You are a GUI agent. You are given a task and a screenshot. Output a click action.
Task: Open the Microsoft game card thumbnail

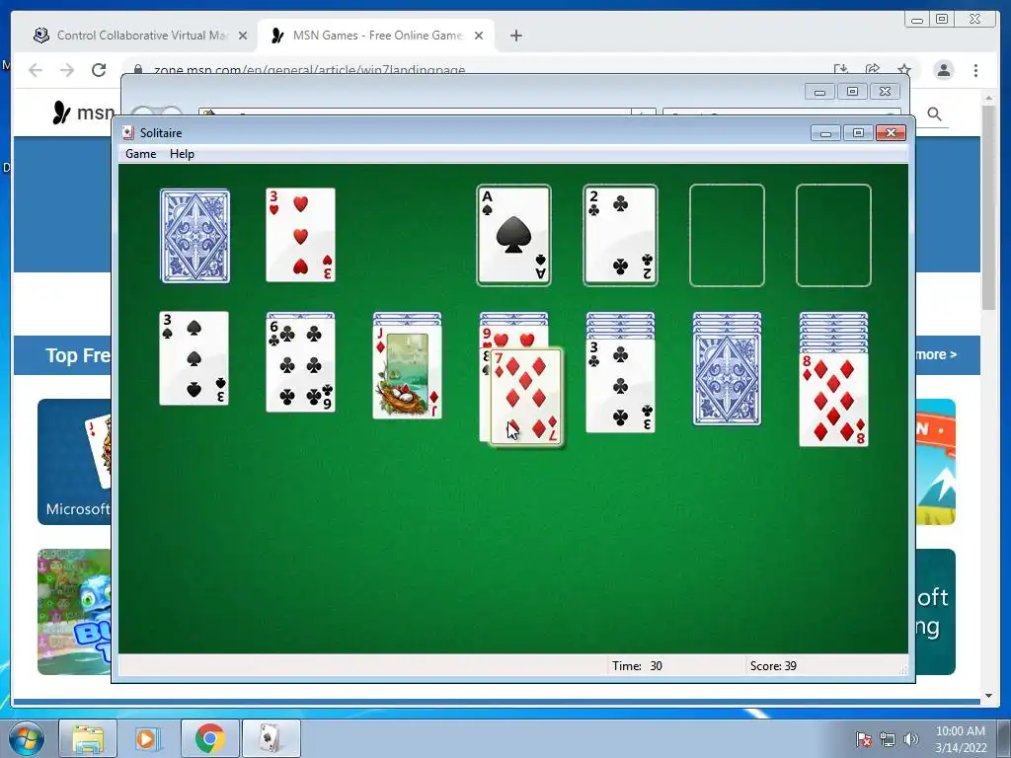75,462
